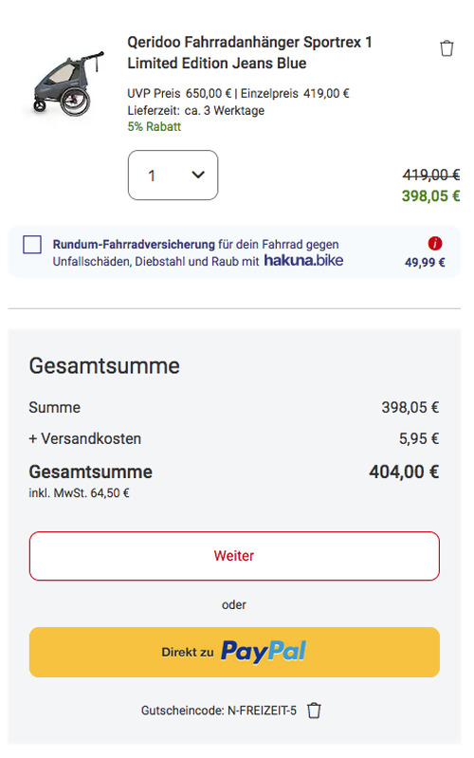Open the quantity dropdown showing 1
The height and width of the screenshot is (758, 474).
(173, 175)
